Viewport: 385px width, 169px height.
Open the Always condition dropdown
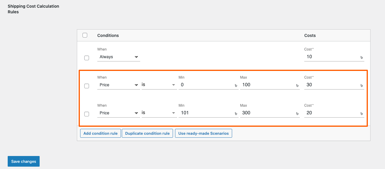click(x=118, y=57)
